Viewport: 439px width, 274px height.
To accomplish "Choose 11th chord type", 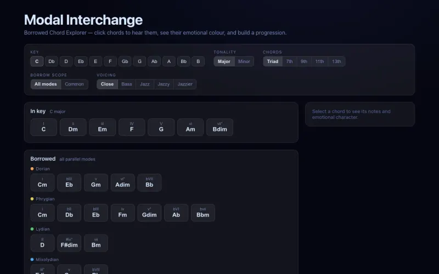I will pyautogui.click(x=320, y=61).
